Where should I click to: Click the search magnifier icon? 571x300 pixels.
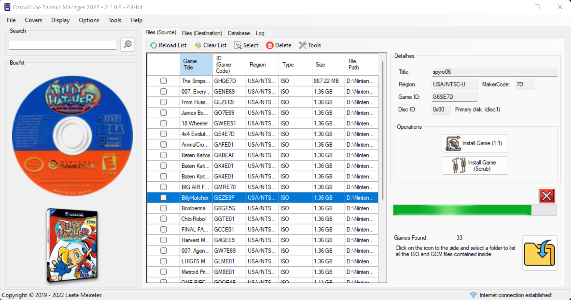[x=127, y=44]
